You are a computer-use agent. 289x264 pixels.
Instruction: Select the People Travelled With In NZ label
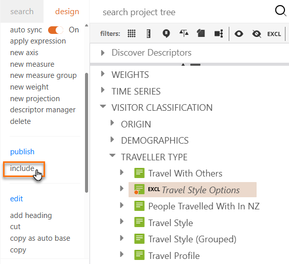[204, 206]
